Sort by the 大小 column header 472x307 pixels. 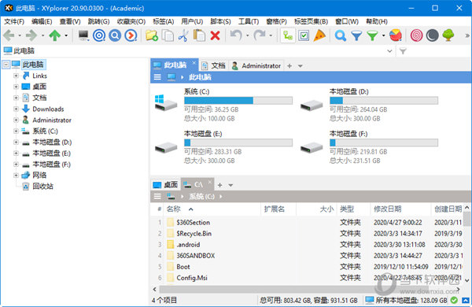pos(326,209)
